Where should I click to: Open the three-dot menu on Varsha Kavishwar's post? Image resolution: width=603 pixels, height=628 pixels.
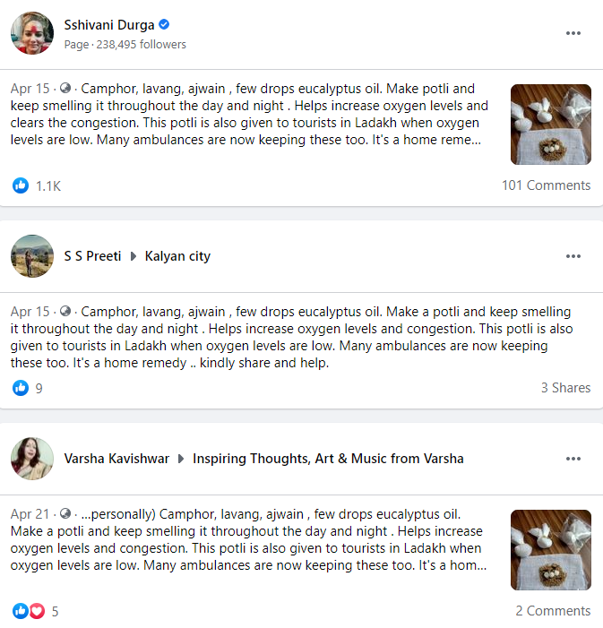[573, 459]
